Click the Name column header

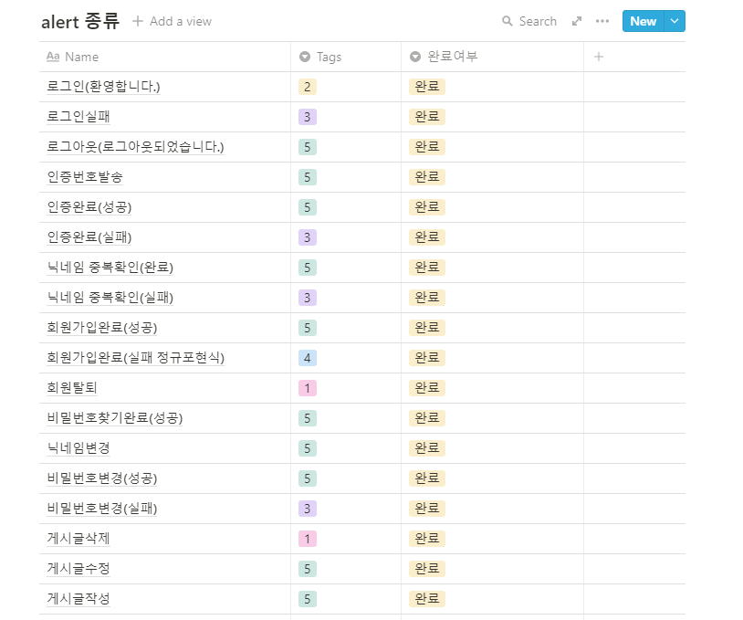(165, 57)
